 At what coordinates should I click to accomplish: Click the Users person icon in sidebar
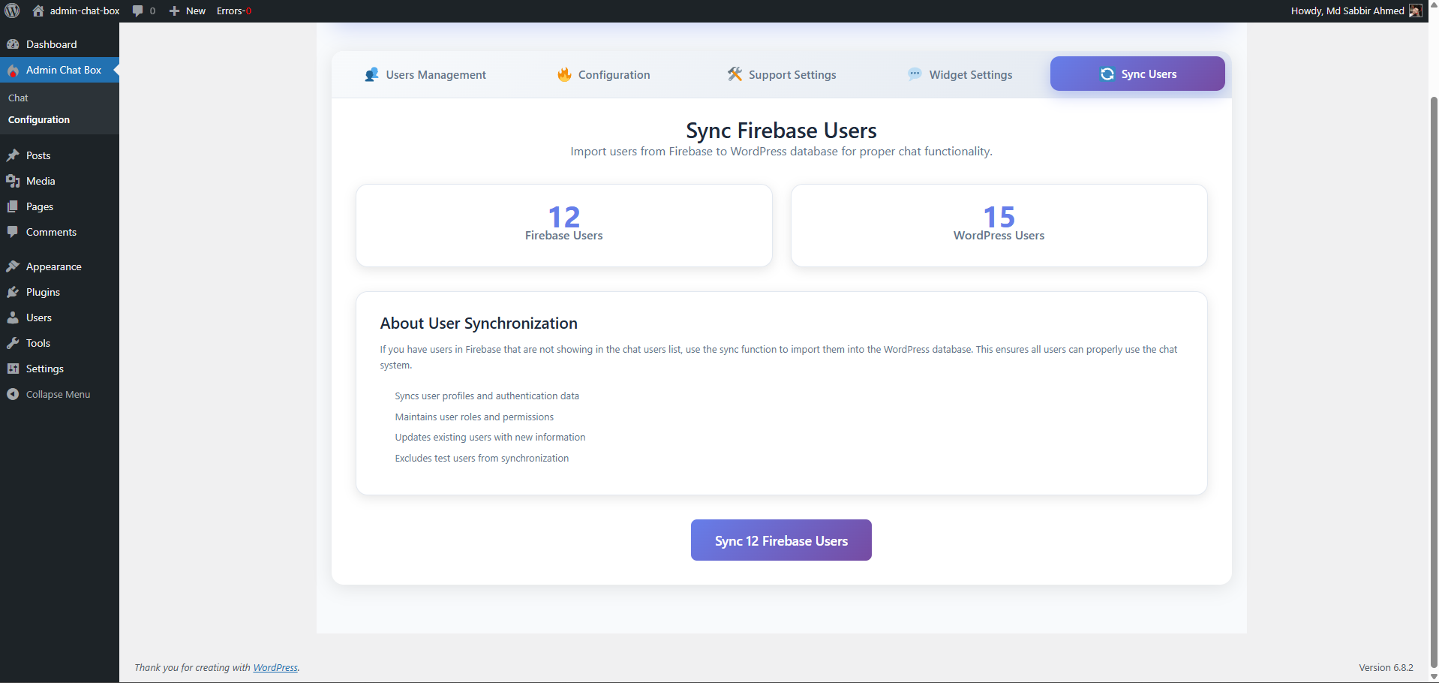click(x=13, y=317)
